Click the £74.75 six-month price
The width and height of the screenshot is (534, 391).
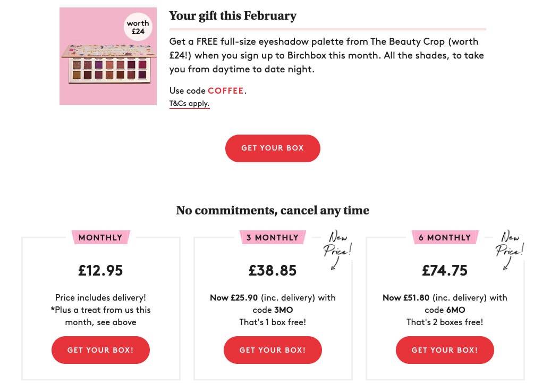[445, 271]
